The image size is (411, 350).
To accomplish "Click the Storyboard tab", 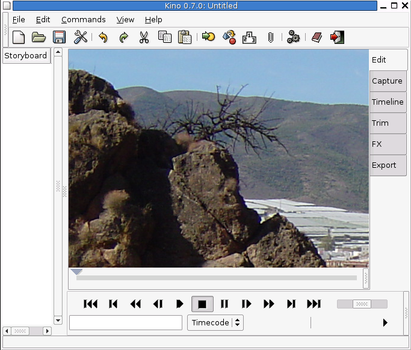I will tap(26, 55).
